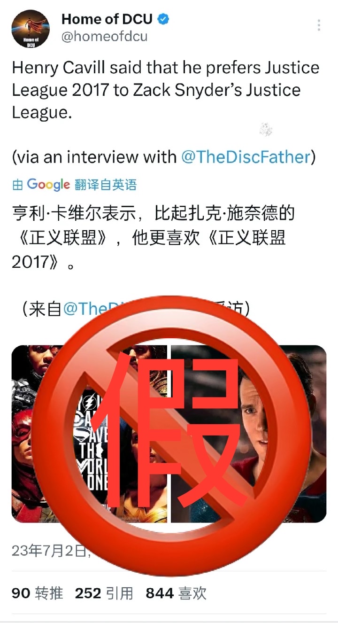Click the small gray smudge mark beside League

point(266,129)
